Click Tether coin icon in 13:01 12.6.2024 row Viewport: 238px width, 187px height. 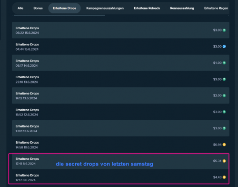point(224,128)
